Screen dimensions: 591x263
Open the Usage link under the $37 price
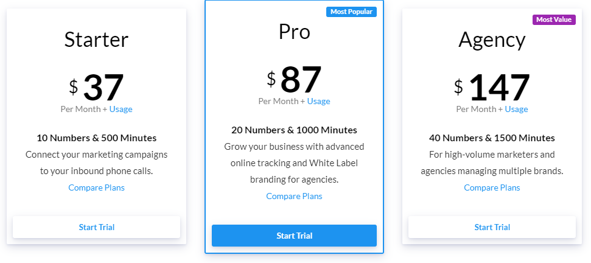click(121, 109)
